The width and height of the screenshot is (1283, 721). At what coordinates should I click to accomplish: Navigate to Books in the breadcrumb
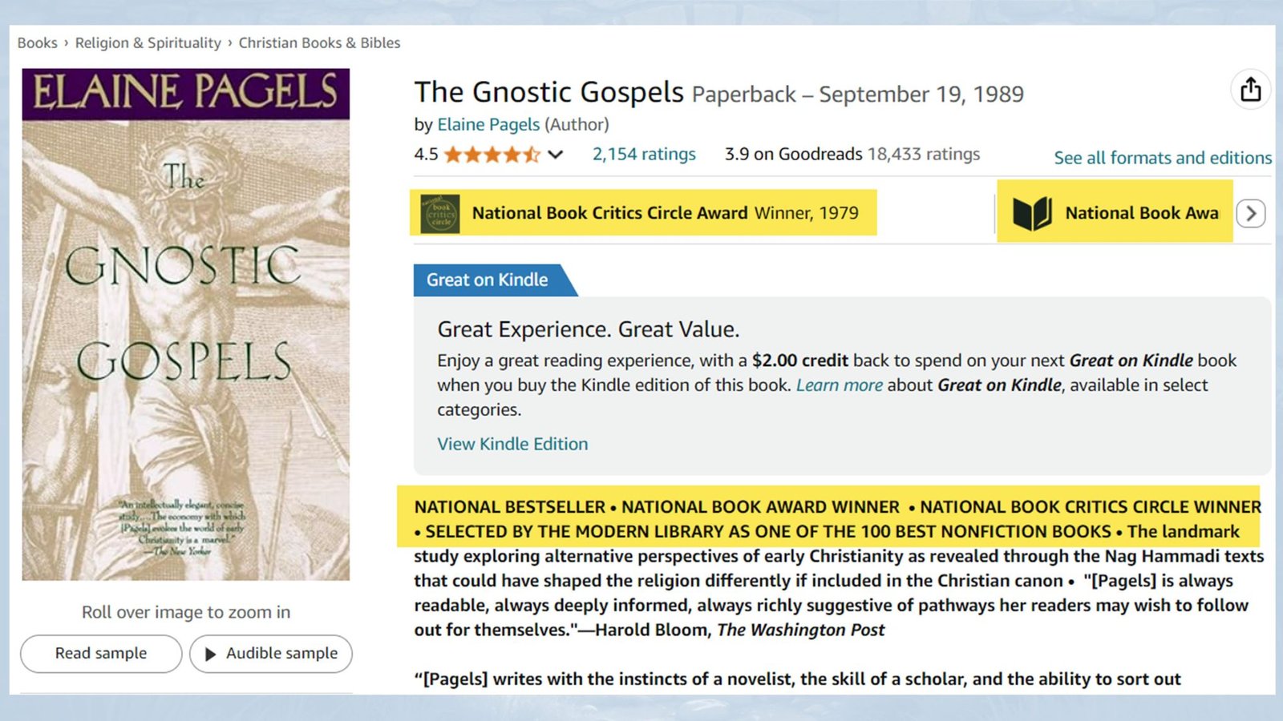pos(37,42)
